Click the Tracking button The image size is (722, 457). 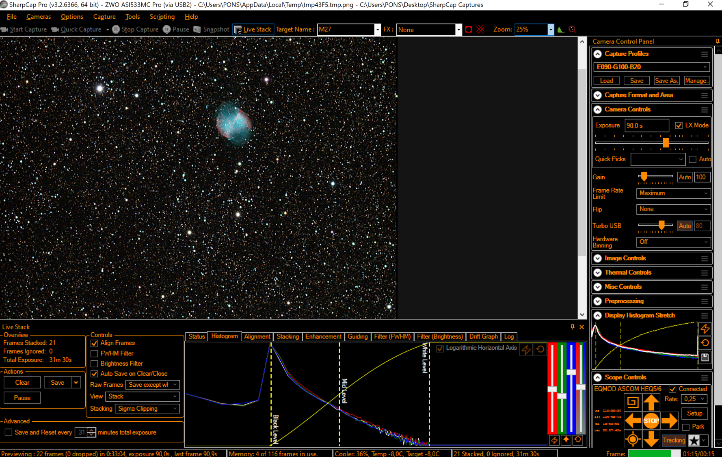(674, 440)
